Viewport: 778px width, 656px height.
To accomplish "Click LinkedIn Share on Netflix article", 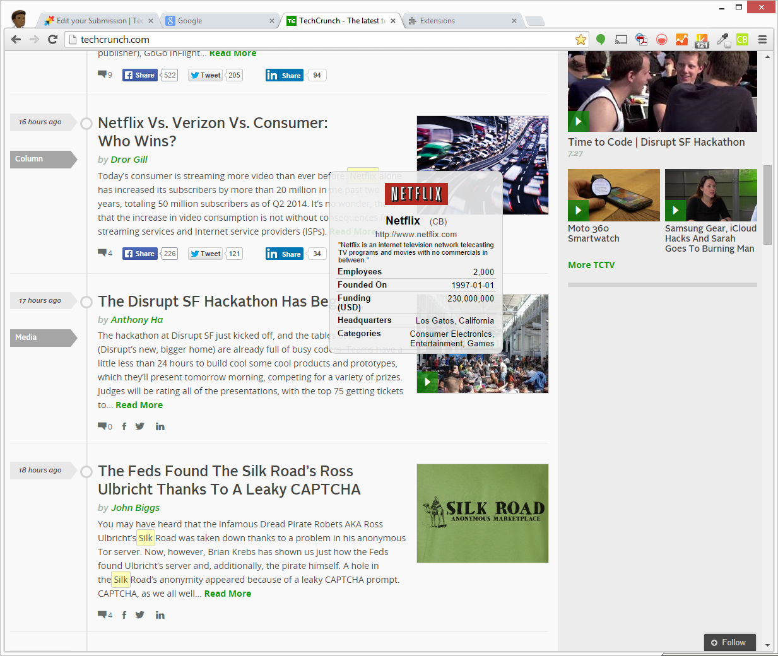I will point(284,254).
